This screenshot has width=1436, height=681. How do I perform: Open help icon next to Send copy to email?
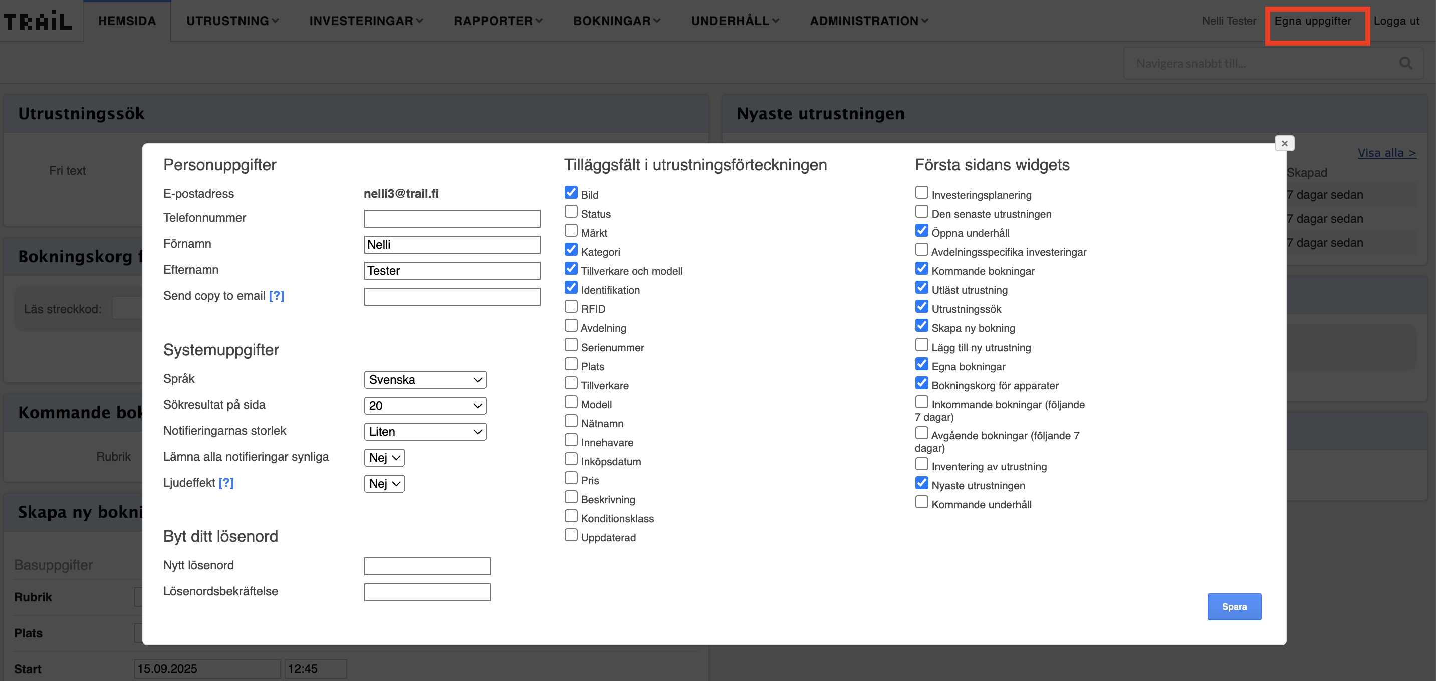pyautogui.click(x=277, y=296)
